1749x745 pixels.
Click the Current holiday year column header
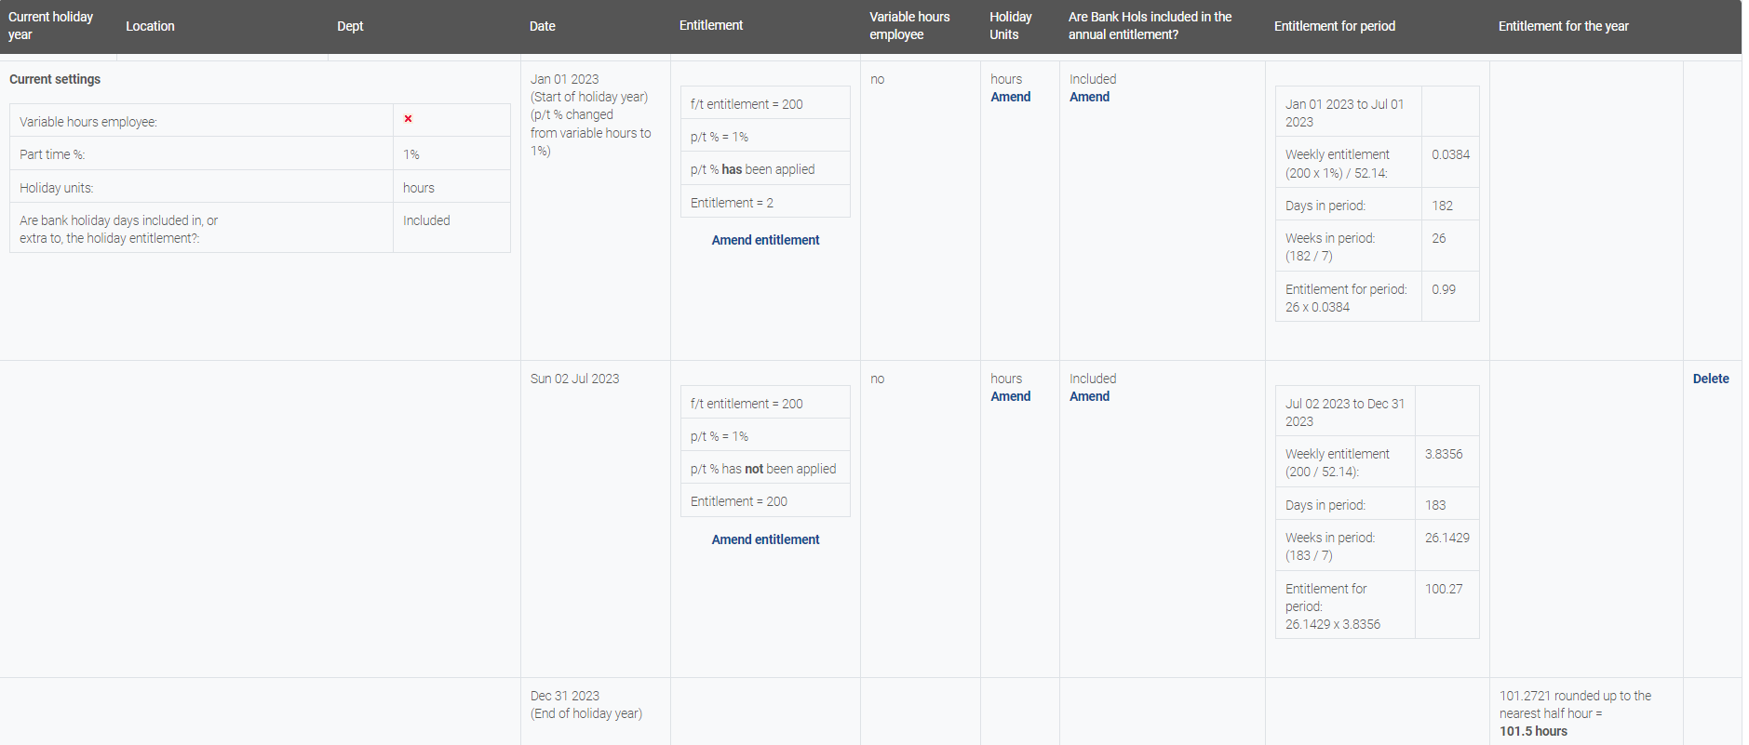[50, 26]
